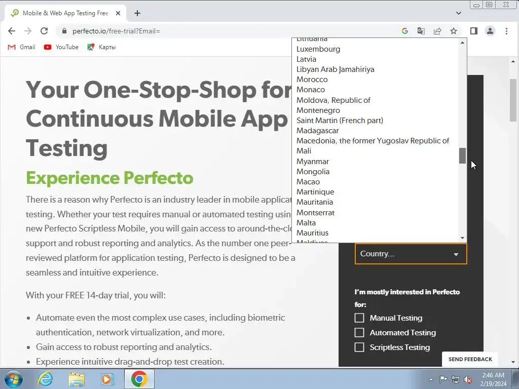Click the share page icon

coord(437,31)
